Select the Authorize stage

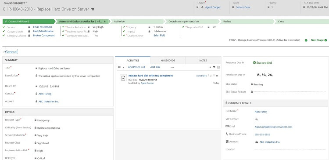137,22
